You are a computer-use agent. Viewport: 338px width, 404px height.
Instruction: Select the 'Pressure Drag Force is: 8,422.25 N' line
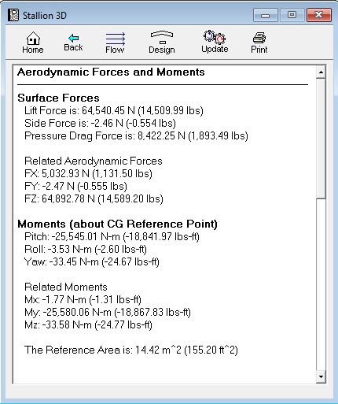pyautogui.click(x=136, y=135)
